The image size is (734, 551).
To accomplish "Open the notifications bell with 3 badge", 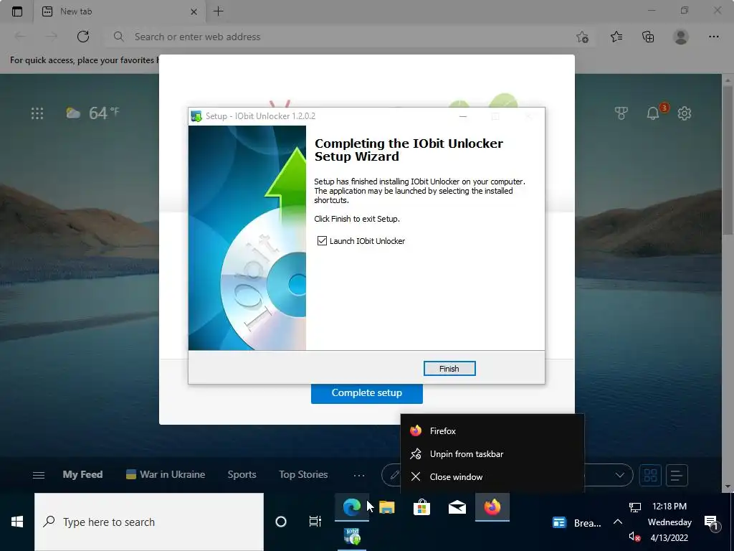I will click(653, 113).
